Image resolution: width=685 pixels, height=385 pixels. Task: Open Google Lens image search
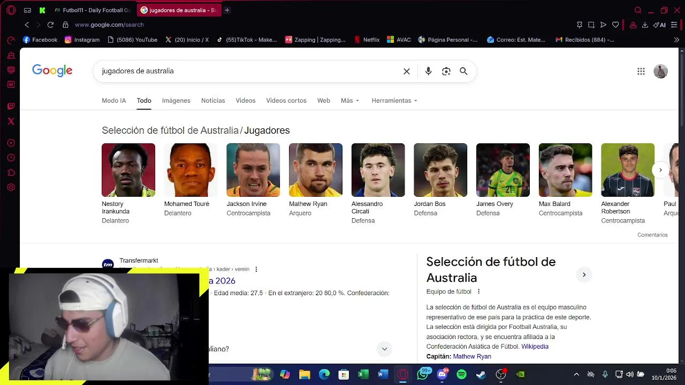pos(446,71)
